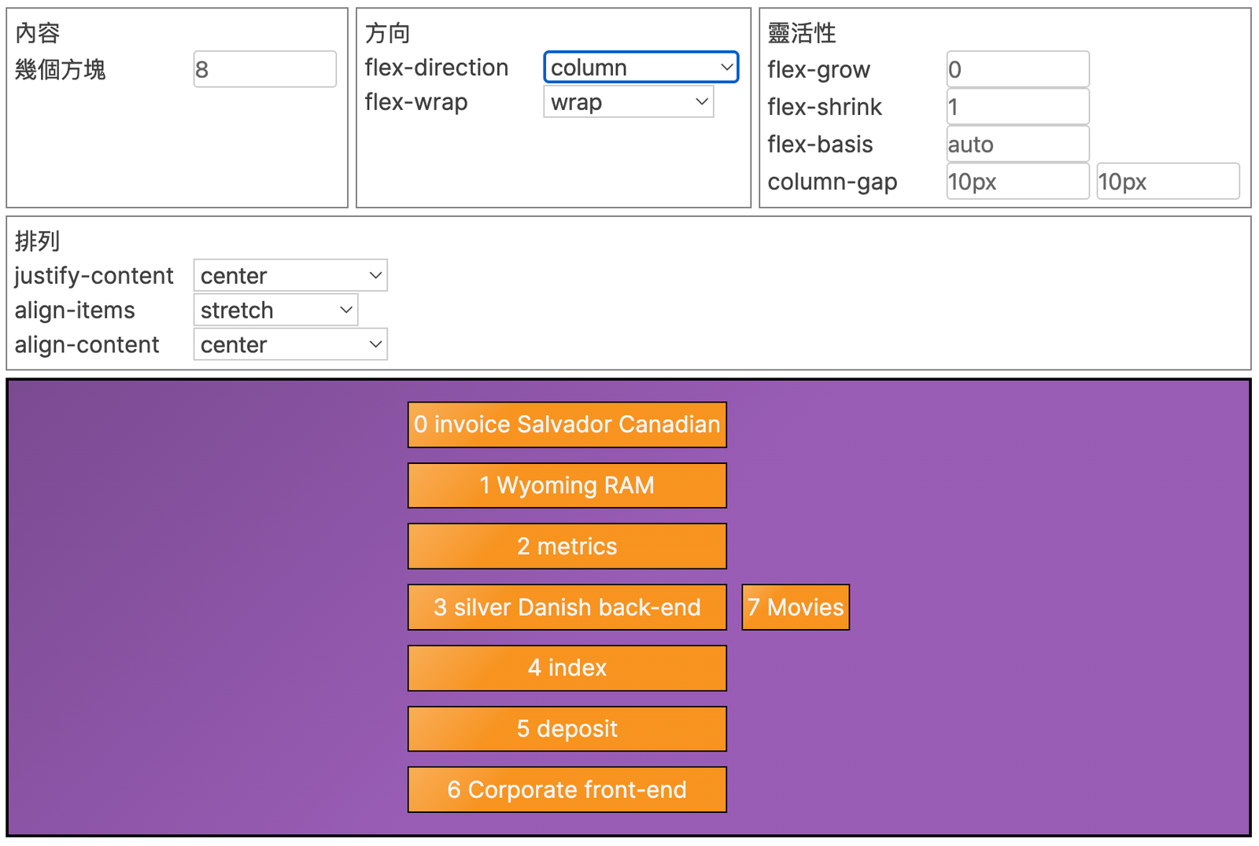The image size is (1259, 846).
Task: Click the "5 deposit" orange box
Action: click(567, 729)
